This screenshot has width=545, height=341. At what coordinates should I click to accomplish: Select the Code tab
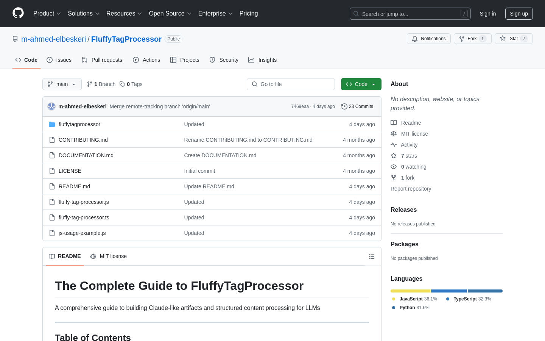tap(26, 60)
